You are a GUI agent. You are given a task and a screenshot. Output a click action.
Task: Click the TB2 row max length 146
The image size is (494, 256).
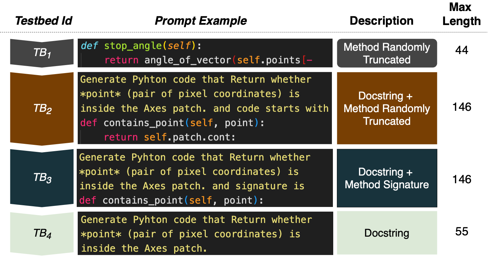pos(462,107)
